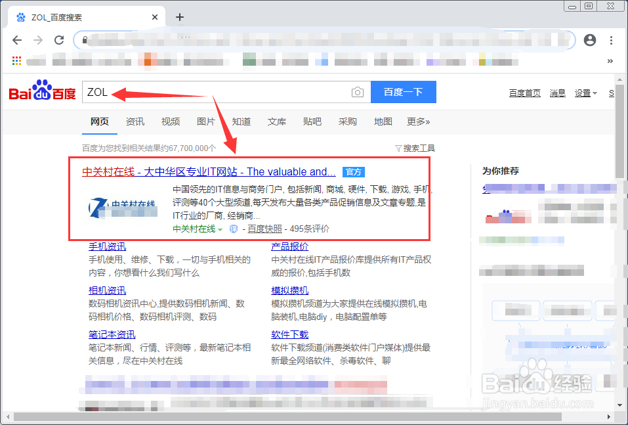This screenshot has width=628, height=425.
Task: Click the horizontal scrollbar thumb
Action: pyautogui.click(x=287, y=416)
